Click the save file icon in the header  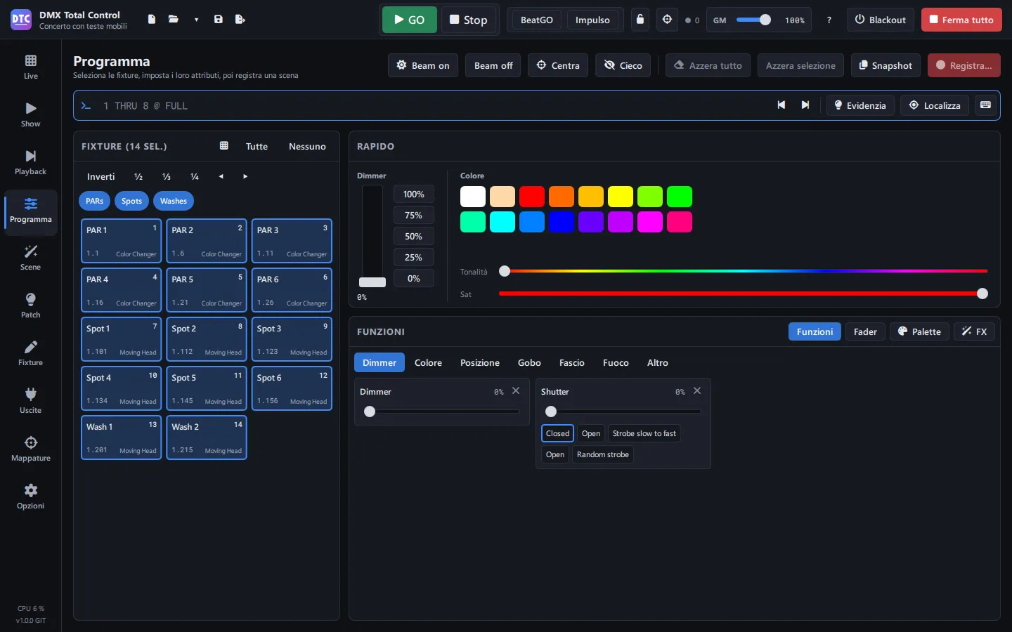(x=219, y=20)
